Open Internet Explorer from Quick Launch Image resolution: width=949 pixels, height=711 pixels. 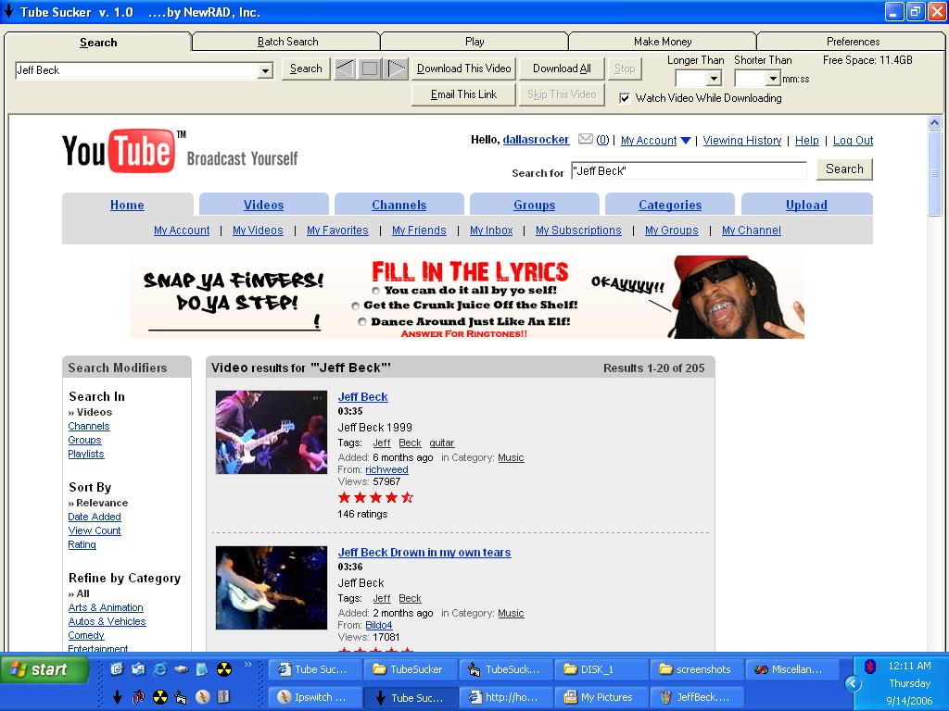coord(160,669)
